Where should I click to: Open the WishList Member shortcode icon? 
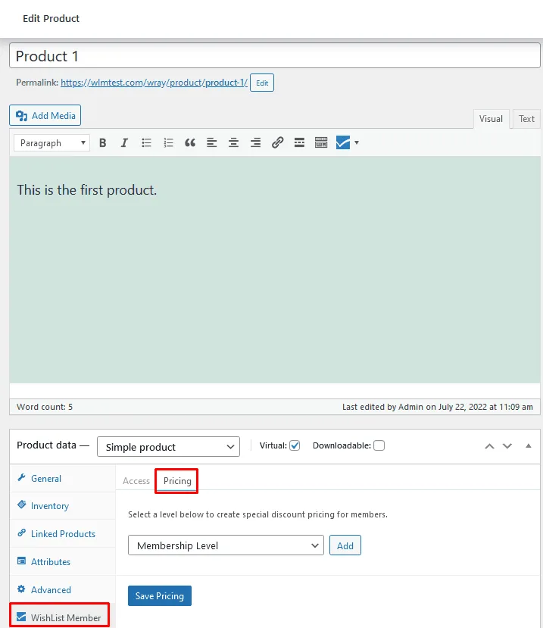(x=343, y=142)
